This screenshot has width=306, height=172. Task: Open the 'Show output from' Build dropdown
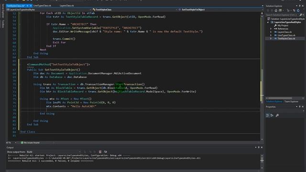(x=54, y=152)
